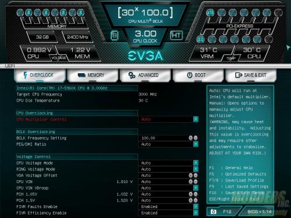Click the gears icon on Advanced tab
The width and height of the screenshot is (291, 218).
point(132,75)
